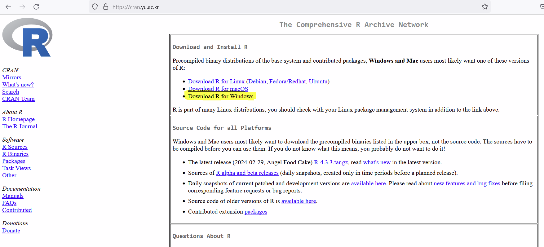Click Download R for Linux
The width and height of the screenshot is (544, 247).
click(x=216, y=82)
